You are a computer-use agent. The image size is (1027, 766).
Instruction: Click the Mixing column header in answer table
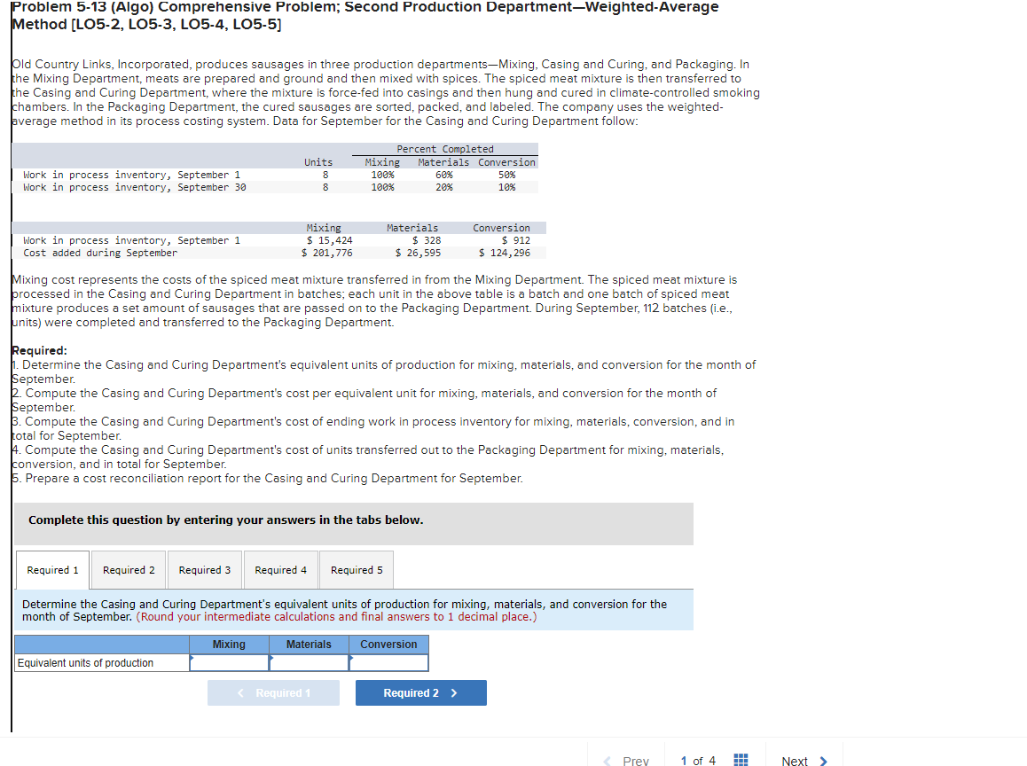[229, 645]
